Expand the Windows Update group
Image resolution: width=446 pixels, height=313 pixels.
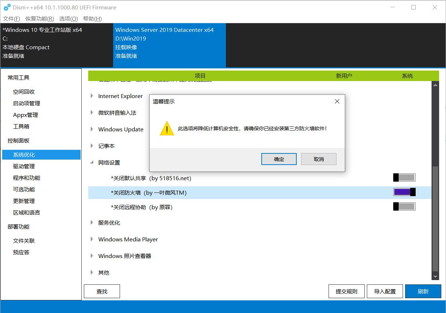[x=92, y=129]
